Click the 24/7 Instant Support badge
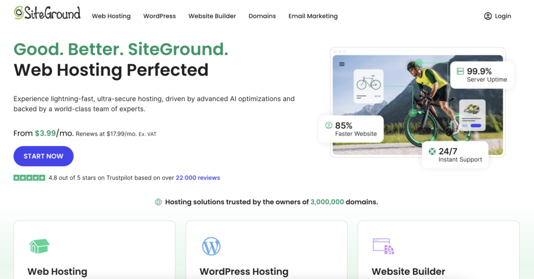Viewport: 534px width, 279px height. [x=455, y=155]
